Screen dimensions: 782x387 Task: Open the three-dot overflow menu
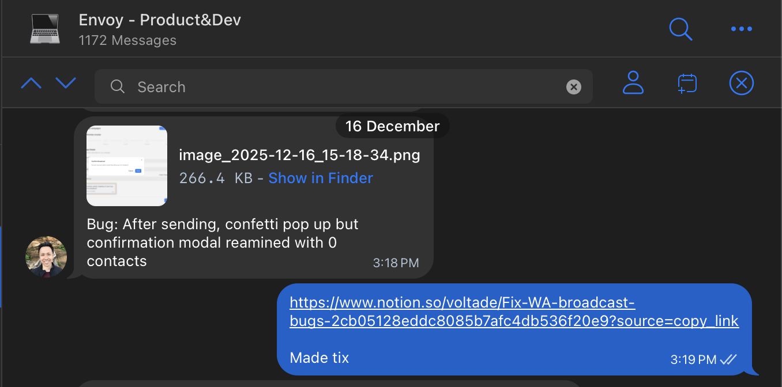(741, 29)
